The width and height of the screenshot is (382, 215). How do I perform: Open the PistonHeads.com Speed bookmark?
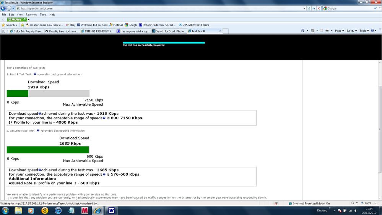tap(157, 25)
